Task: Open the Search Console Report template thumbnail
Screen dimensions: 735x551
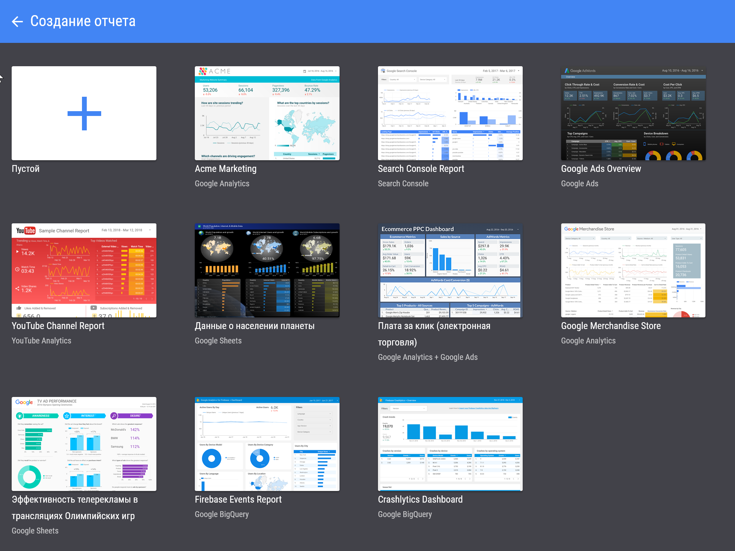Action: (x=450, y=113)
